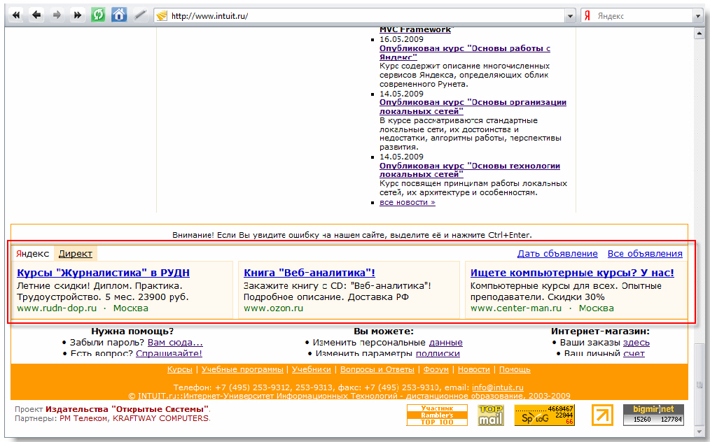Open Помощь in the footer menu

click(515, 369)
